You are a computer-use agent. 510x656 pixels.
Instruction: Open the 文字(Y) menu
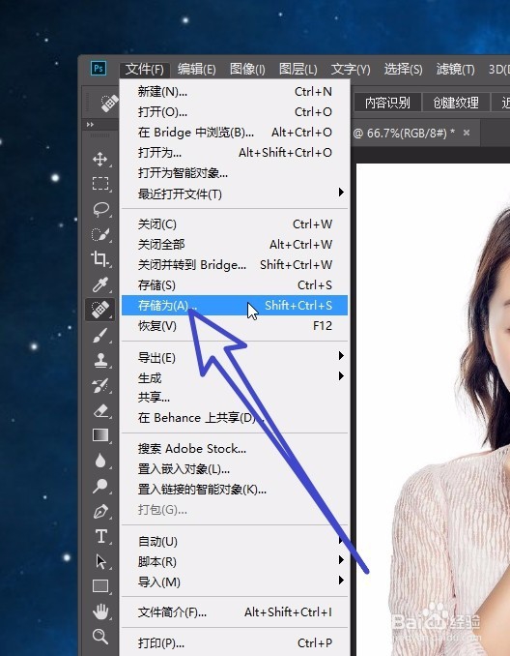coord(351,69)
